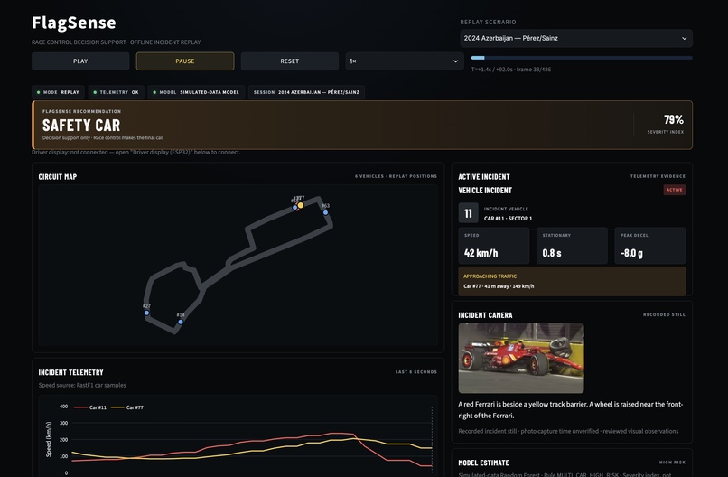Click the incident vehicle number 11 badge
Image resolution: width=728 pixels, height=477 pixels.
pos(468,213)
